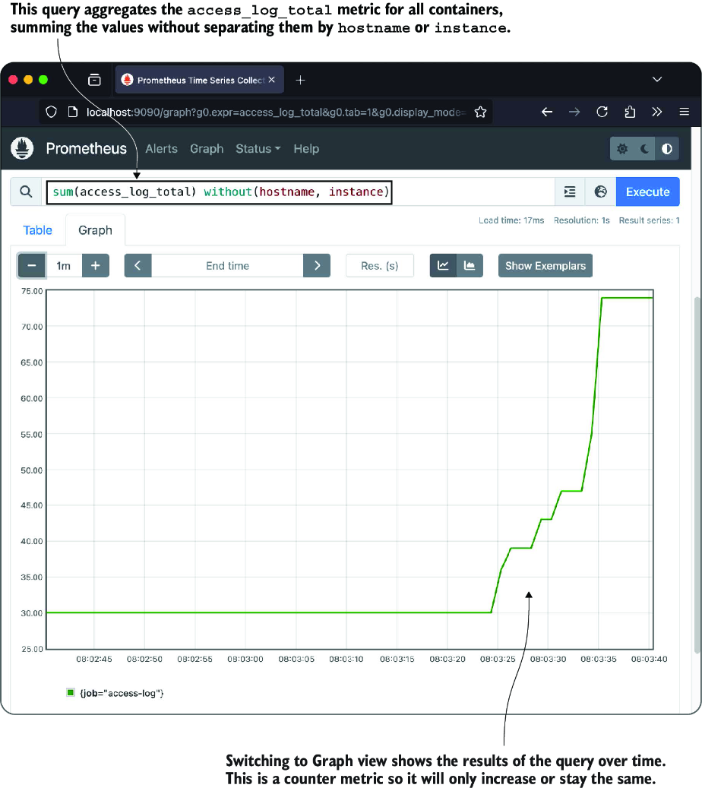702x788 pixels.
Task: Switch to the Table tab
Action: (38, 230)
